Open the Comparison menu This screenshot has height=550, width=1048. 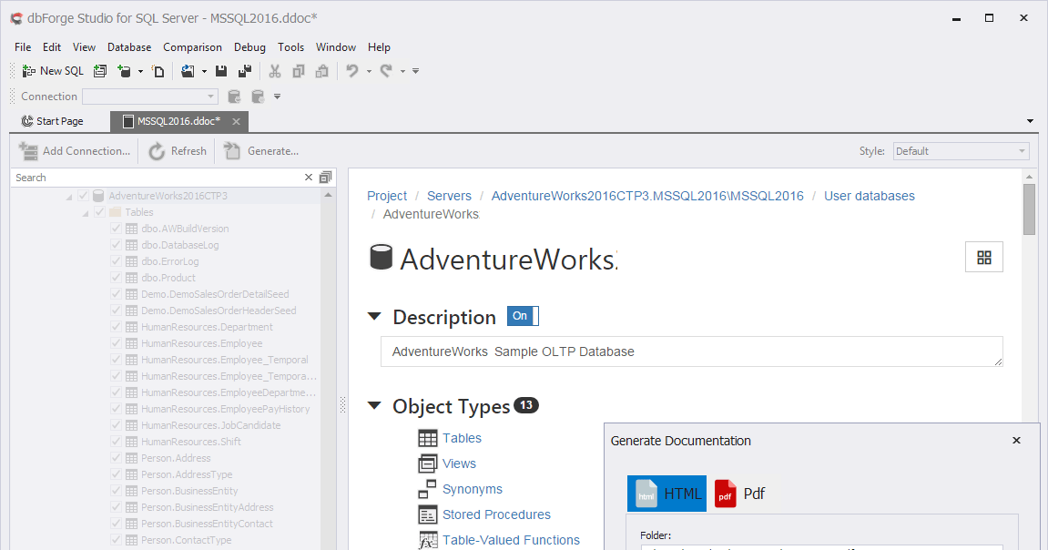pos(192,46)
